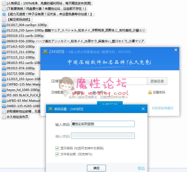Image resolution: width=187 pixels, height=172 pixels.
Task: Click the 输入密码 input field
Action: [x=103, y=124]
